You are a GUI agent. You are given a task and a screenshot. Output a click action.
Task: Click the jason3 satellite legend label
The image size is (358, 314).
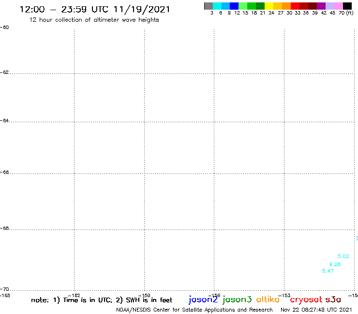coord(237,300)
